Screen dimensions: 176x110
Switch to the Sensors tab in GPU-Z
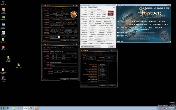click(90, 7)
